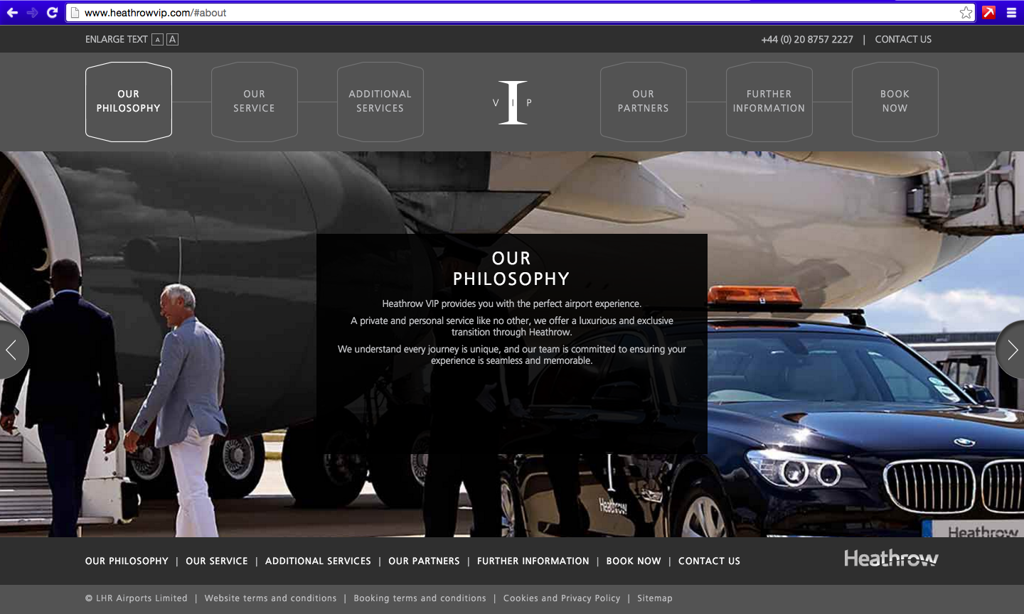Select the larger text size A button
This screenshot has width=1024, height=614.
click(172, 40)
